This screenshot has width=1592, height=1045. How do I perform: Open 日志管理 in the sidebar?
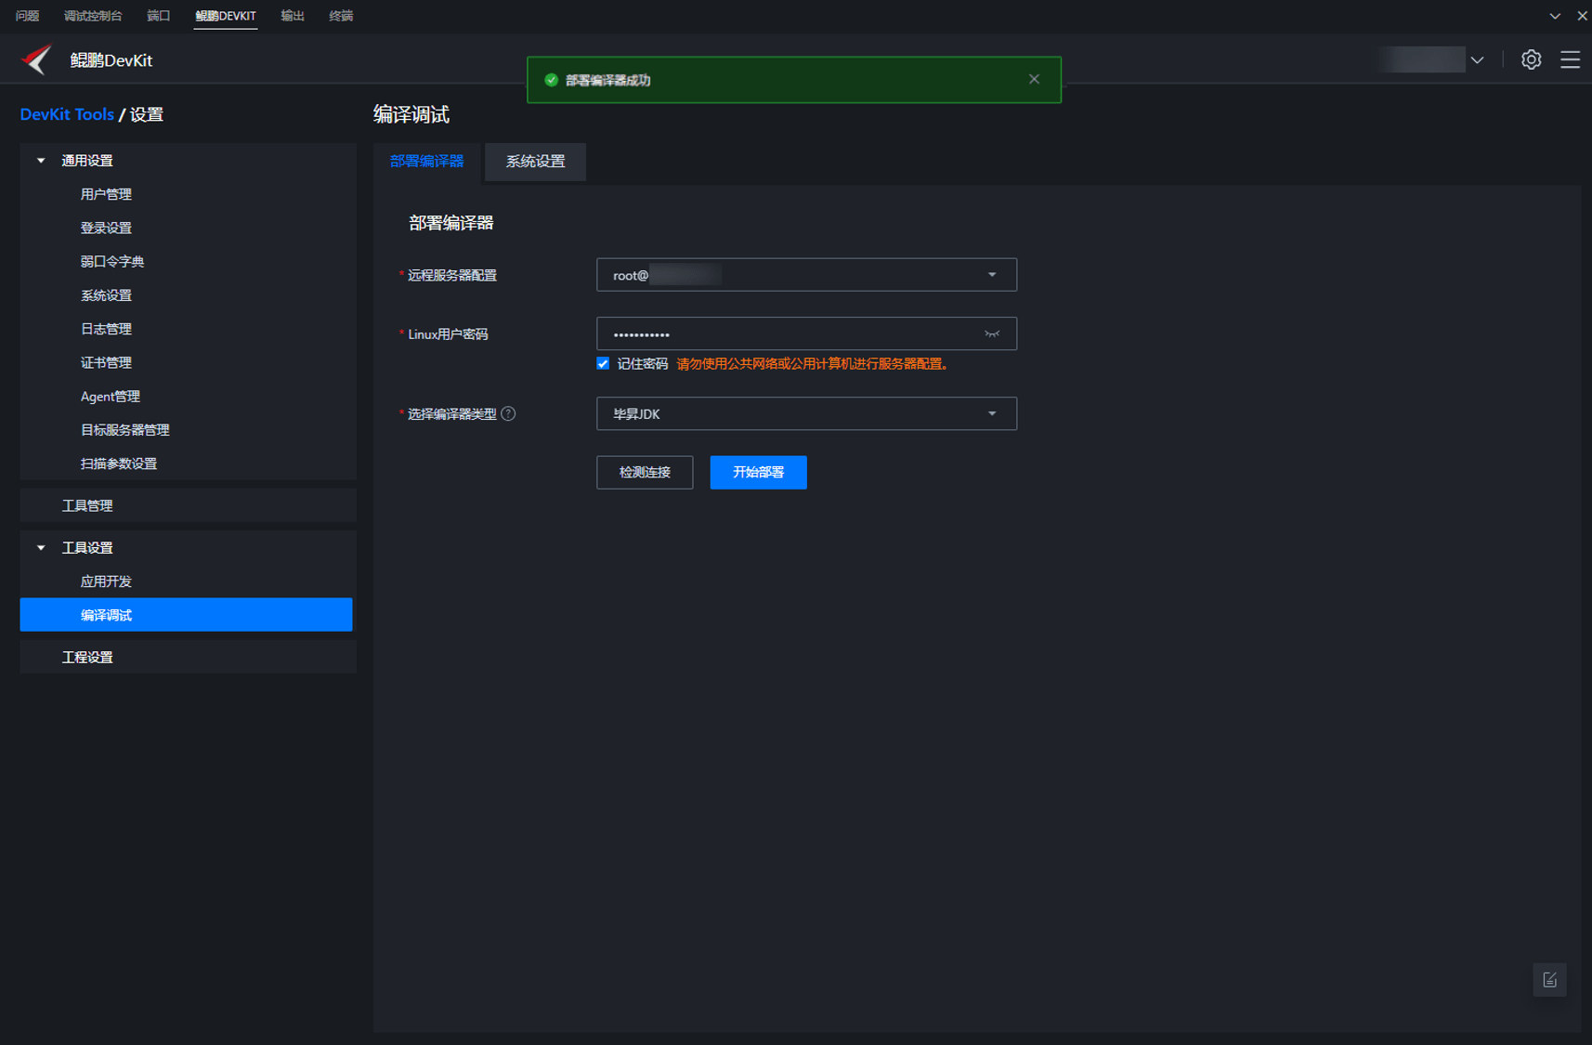106,329
